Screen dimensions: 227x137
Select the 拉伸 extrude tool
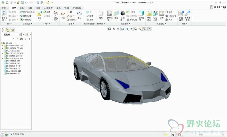pyautogui.click(x=90, y=16)
